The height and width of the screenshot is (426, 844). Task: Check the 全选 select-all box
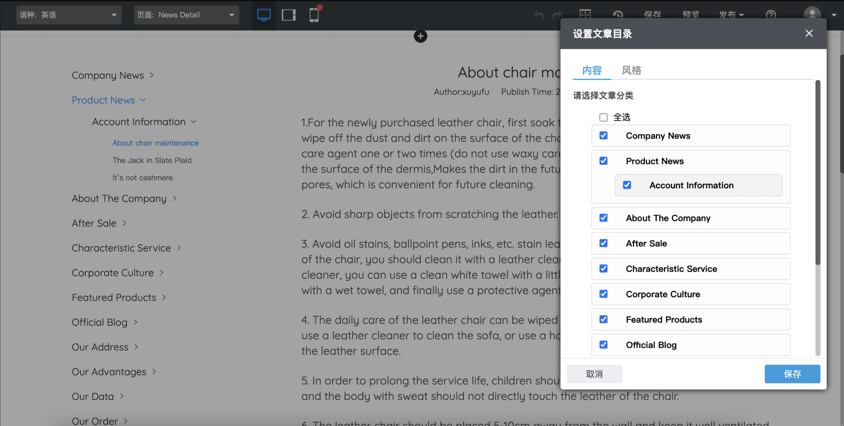(x=603, y=117)
